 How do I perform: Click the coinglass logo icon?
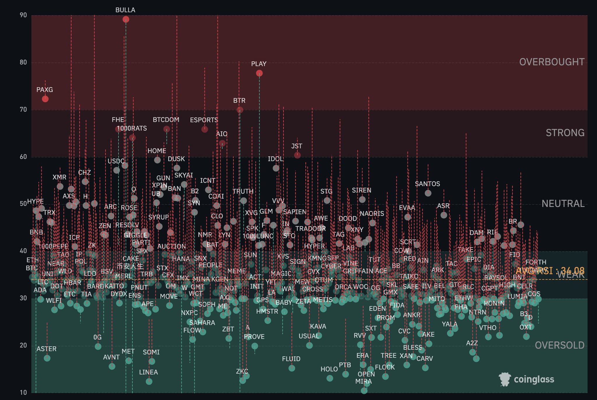click(x=505, y=379)
